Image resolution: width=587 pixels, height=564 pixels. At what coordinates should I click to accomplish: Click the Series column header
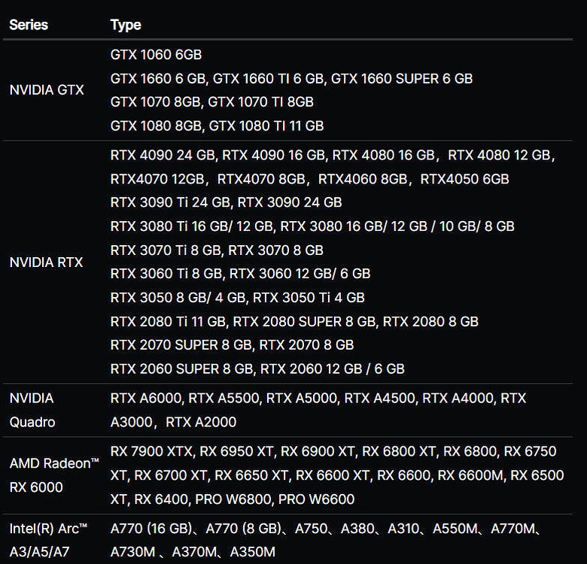[29, 25]
